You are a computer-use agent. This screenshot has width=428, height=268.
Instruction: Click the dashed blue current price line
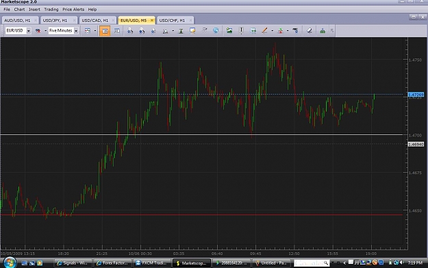click(201, 95)
